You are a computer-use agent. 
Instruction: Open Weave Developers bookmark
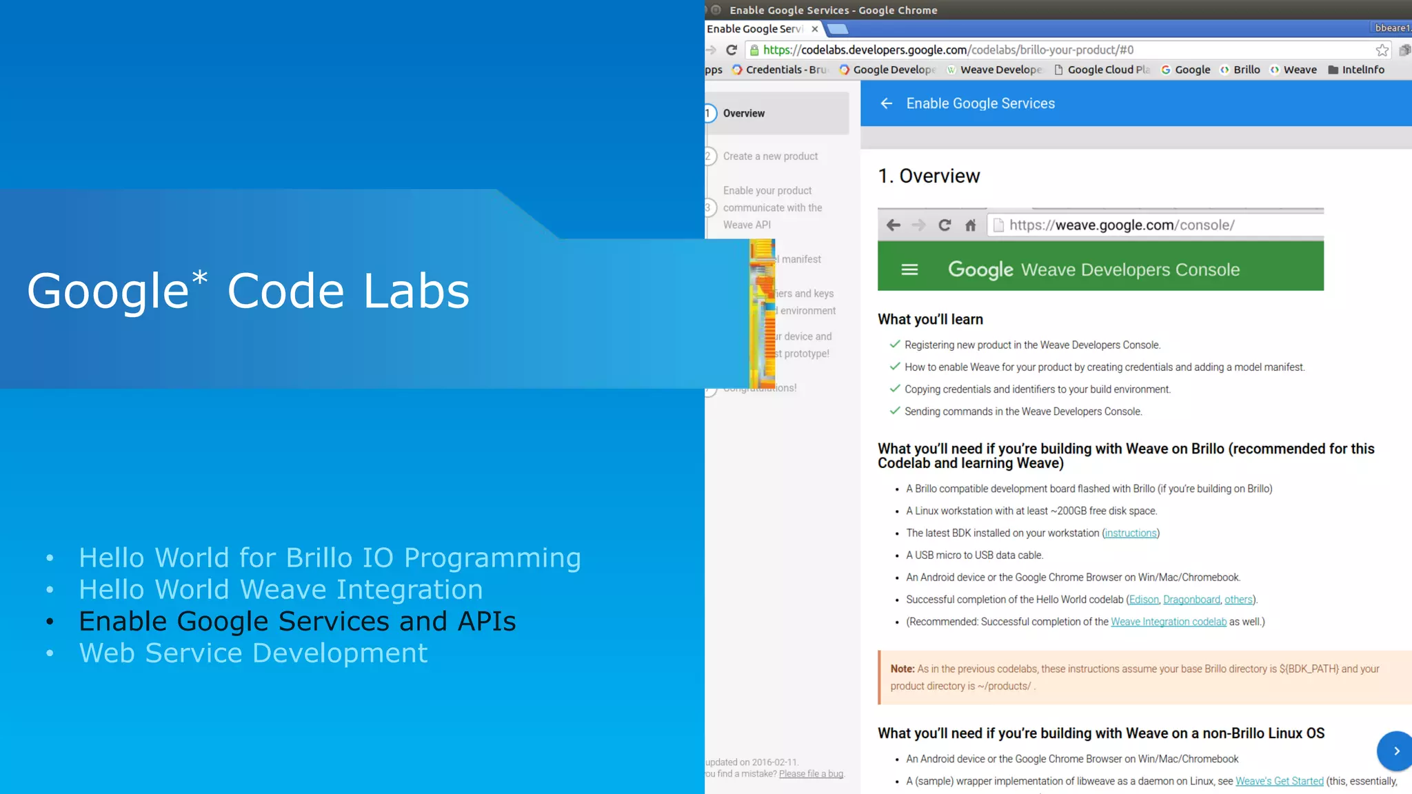click(994, 70)
